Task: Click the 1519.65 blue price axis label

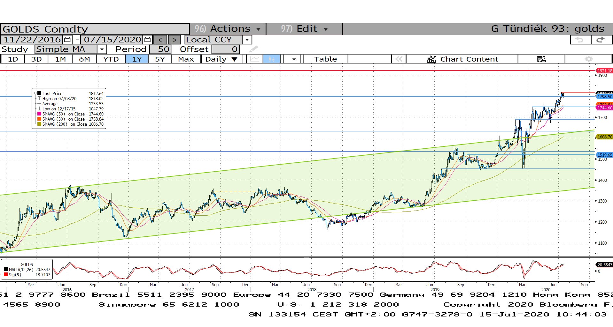Action: tap(604, 155)
